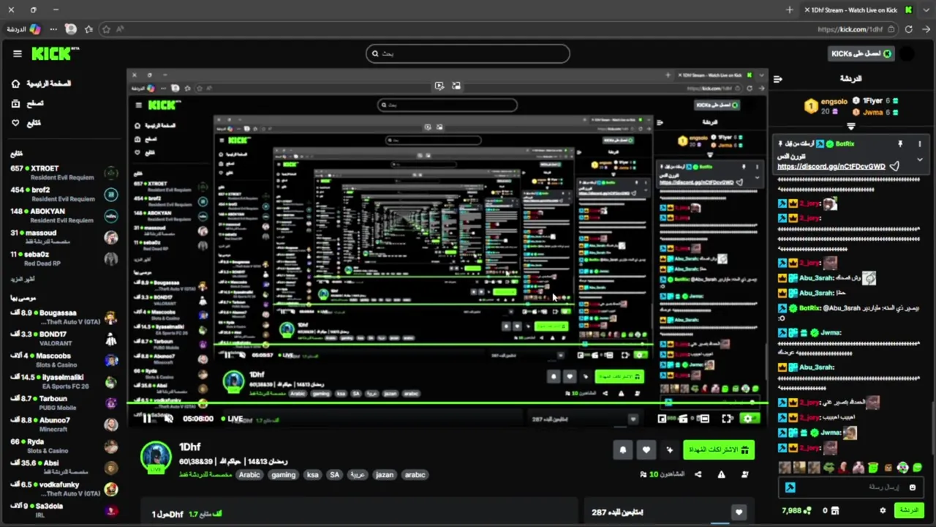The height and width of the screenshot is (527, 936).
Task: Open Absi channel in sidebar
Action: coord(64,467)
